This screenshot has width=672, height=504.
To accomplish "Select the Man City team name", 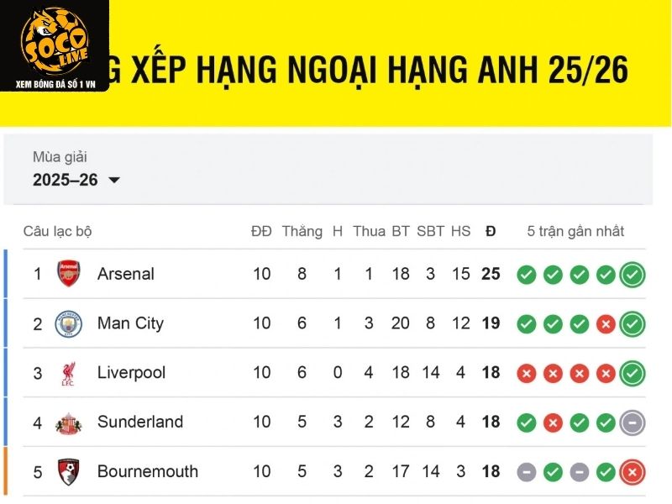I will tap(130, 323).
